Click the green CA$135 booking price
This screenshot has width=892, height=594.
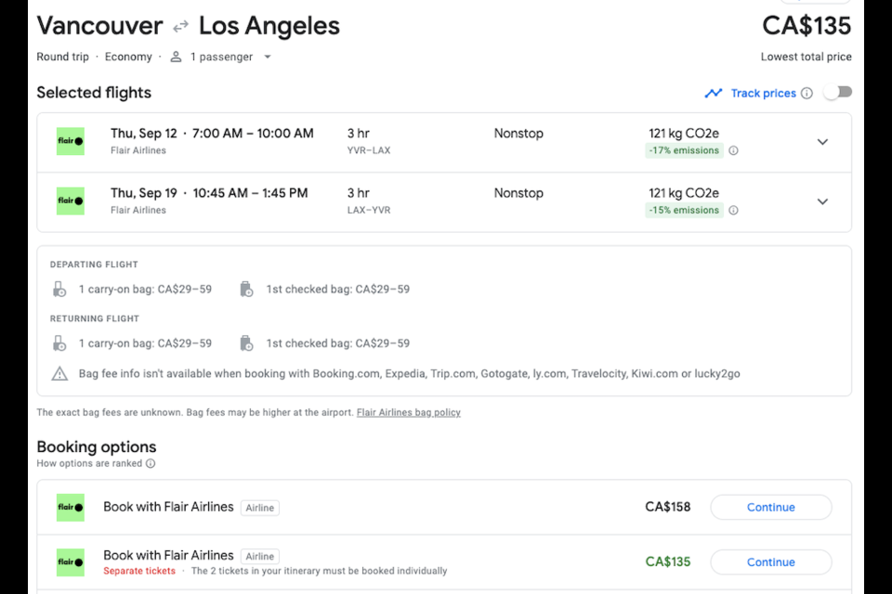[x=668, y=562]
